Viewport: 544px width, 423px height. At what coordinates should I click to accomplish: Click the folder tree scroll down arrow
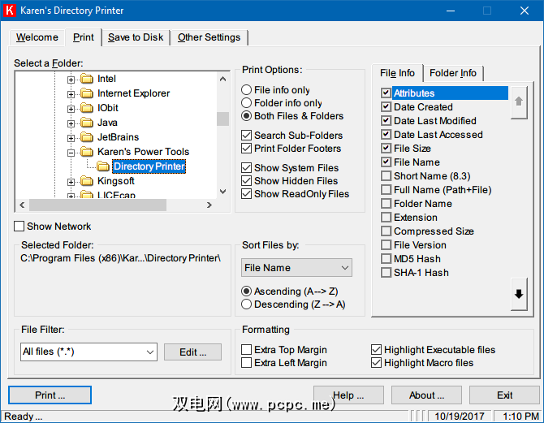tap(222, 191)
